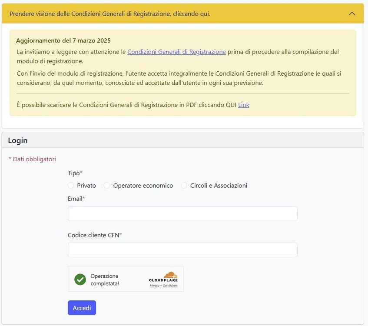
Task: Click the 'Operazione completata!' status text
Action: [x=104, y=279]
